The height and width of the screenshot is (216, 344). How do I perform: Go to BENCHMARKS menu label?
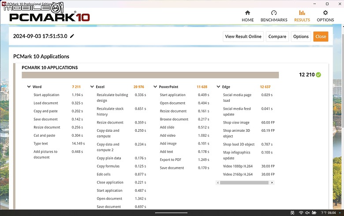point(274,20)
